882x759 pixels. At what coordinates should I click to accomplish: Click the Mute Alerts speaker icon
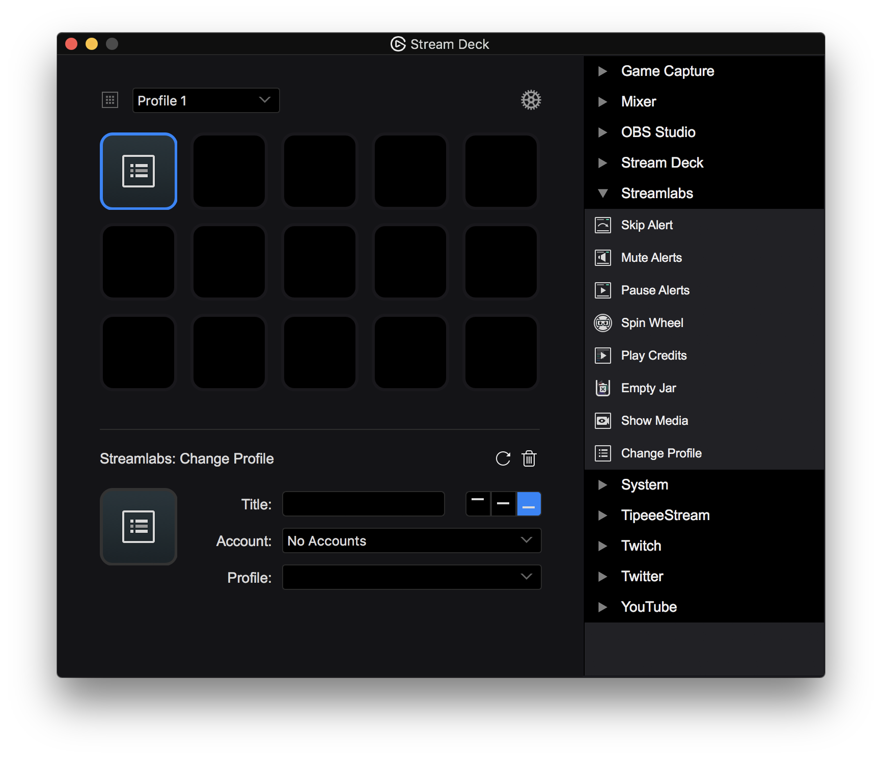pos(603,257)
